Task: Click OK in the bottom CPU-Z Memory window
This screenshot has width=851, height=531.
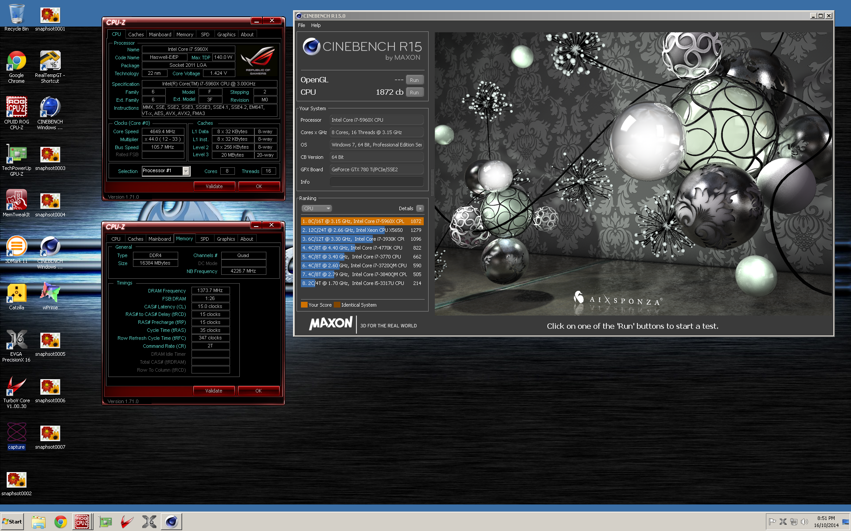Action: 258,391
